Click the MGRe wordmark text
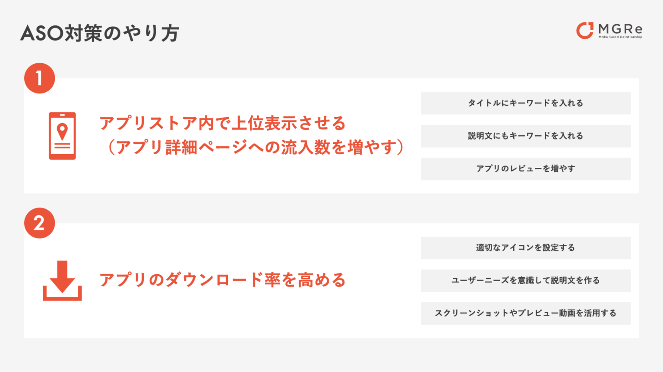663x372 pixels. [620, 29]
